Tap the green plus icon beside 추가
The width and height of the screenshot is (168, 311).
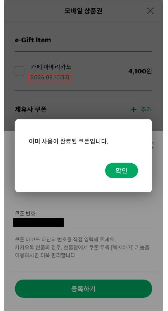(134, 109)
